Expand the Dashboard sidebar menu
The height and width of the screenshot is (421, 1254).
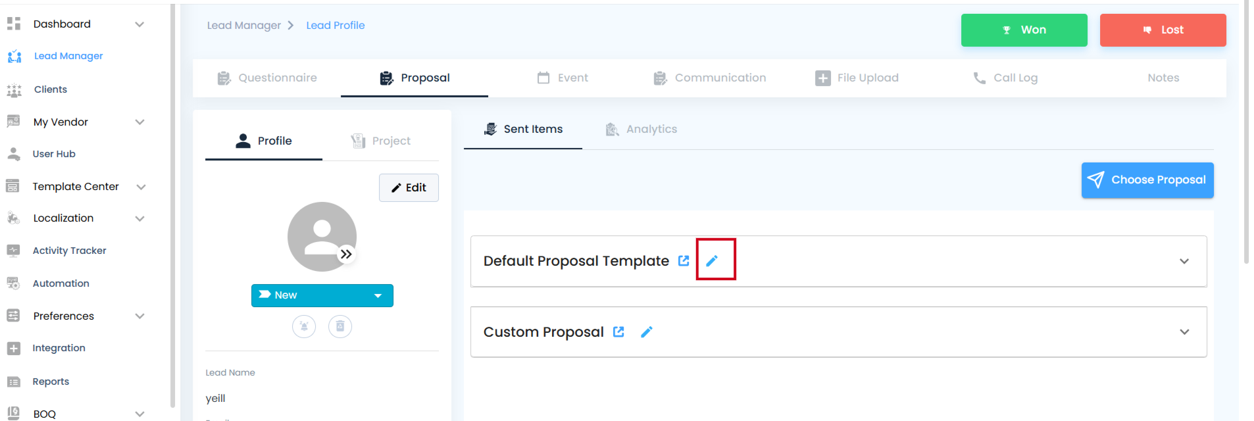[x=139, y=24]
